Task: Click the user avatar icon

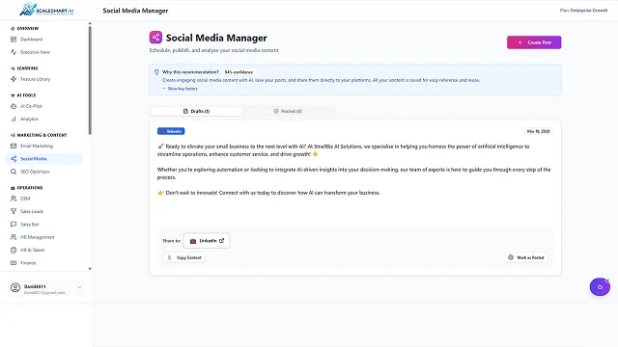Action: pyautogui.click(x=15, y=287)
